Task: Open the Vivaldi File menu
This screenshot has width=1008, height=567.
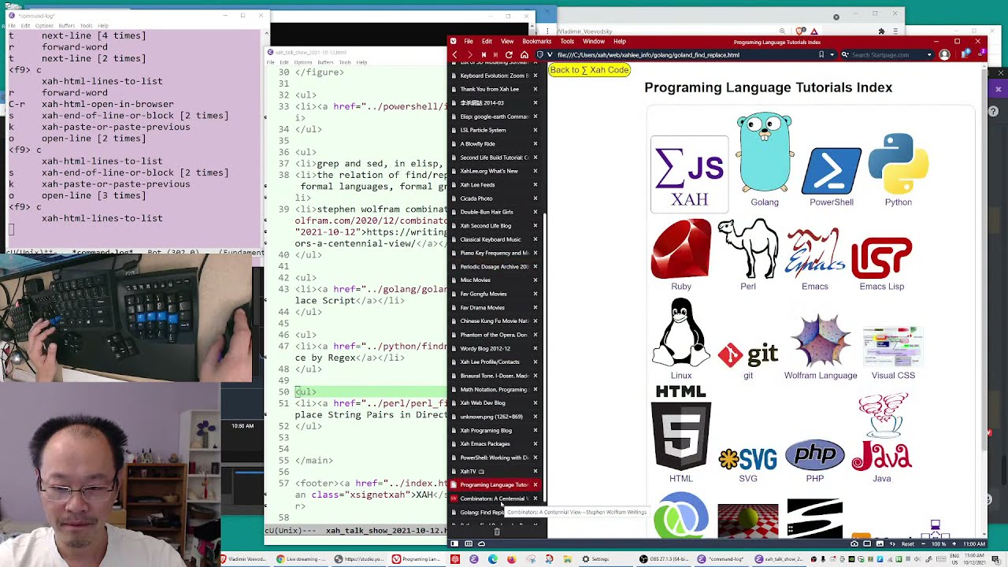Action: (x=469, y=41)
